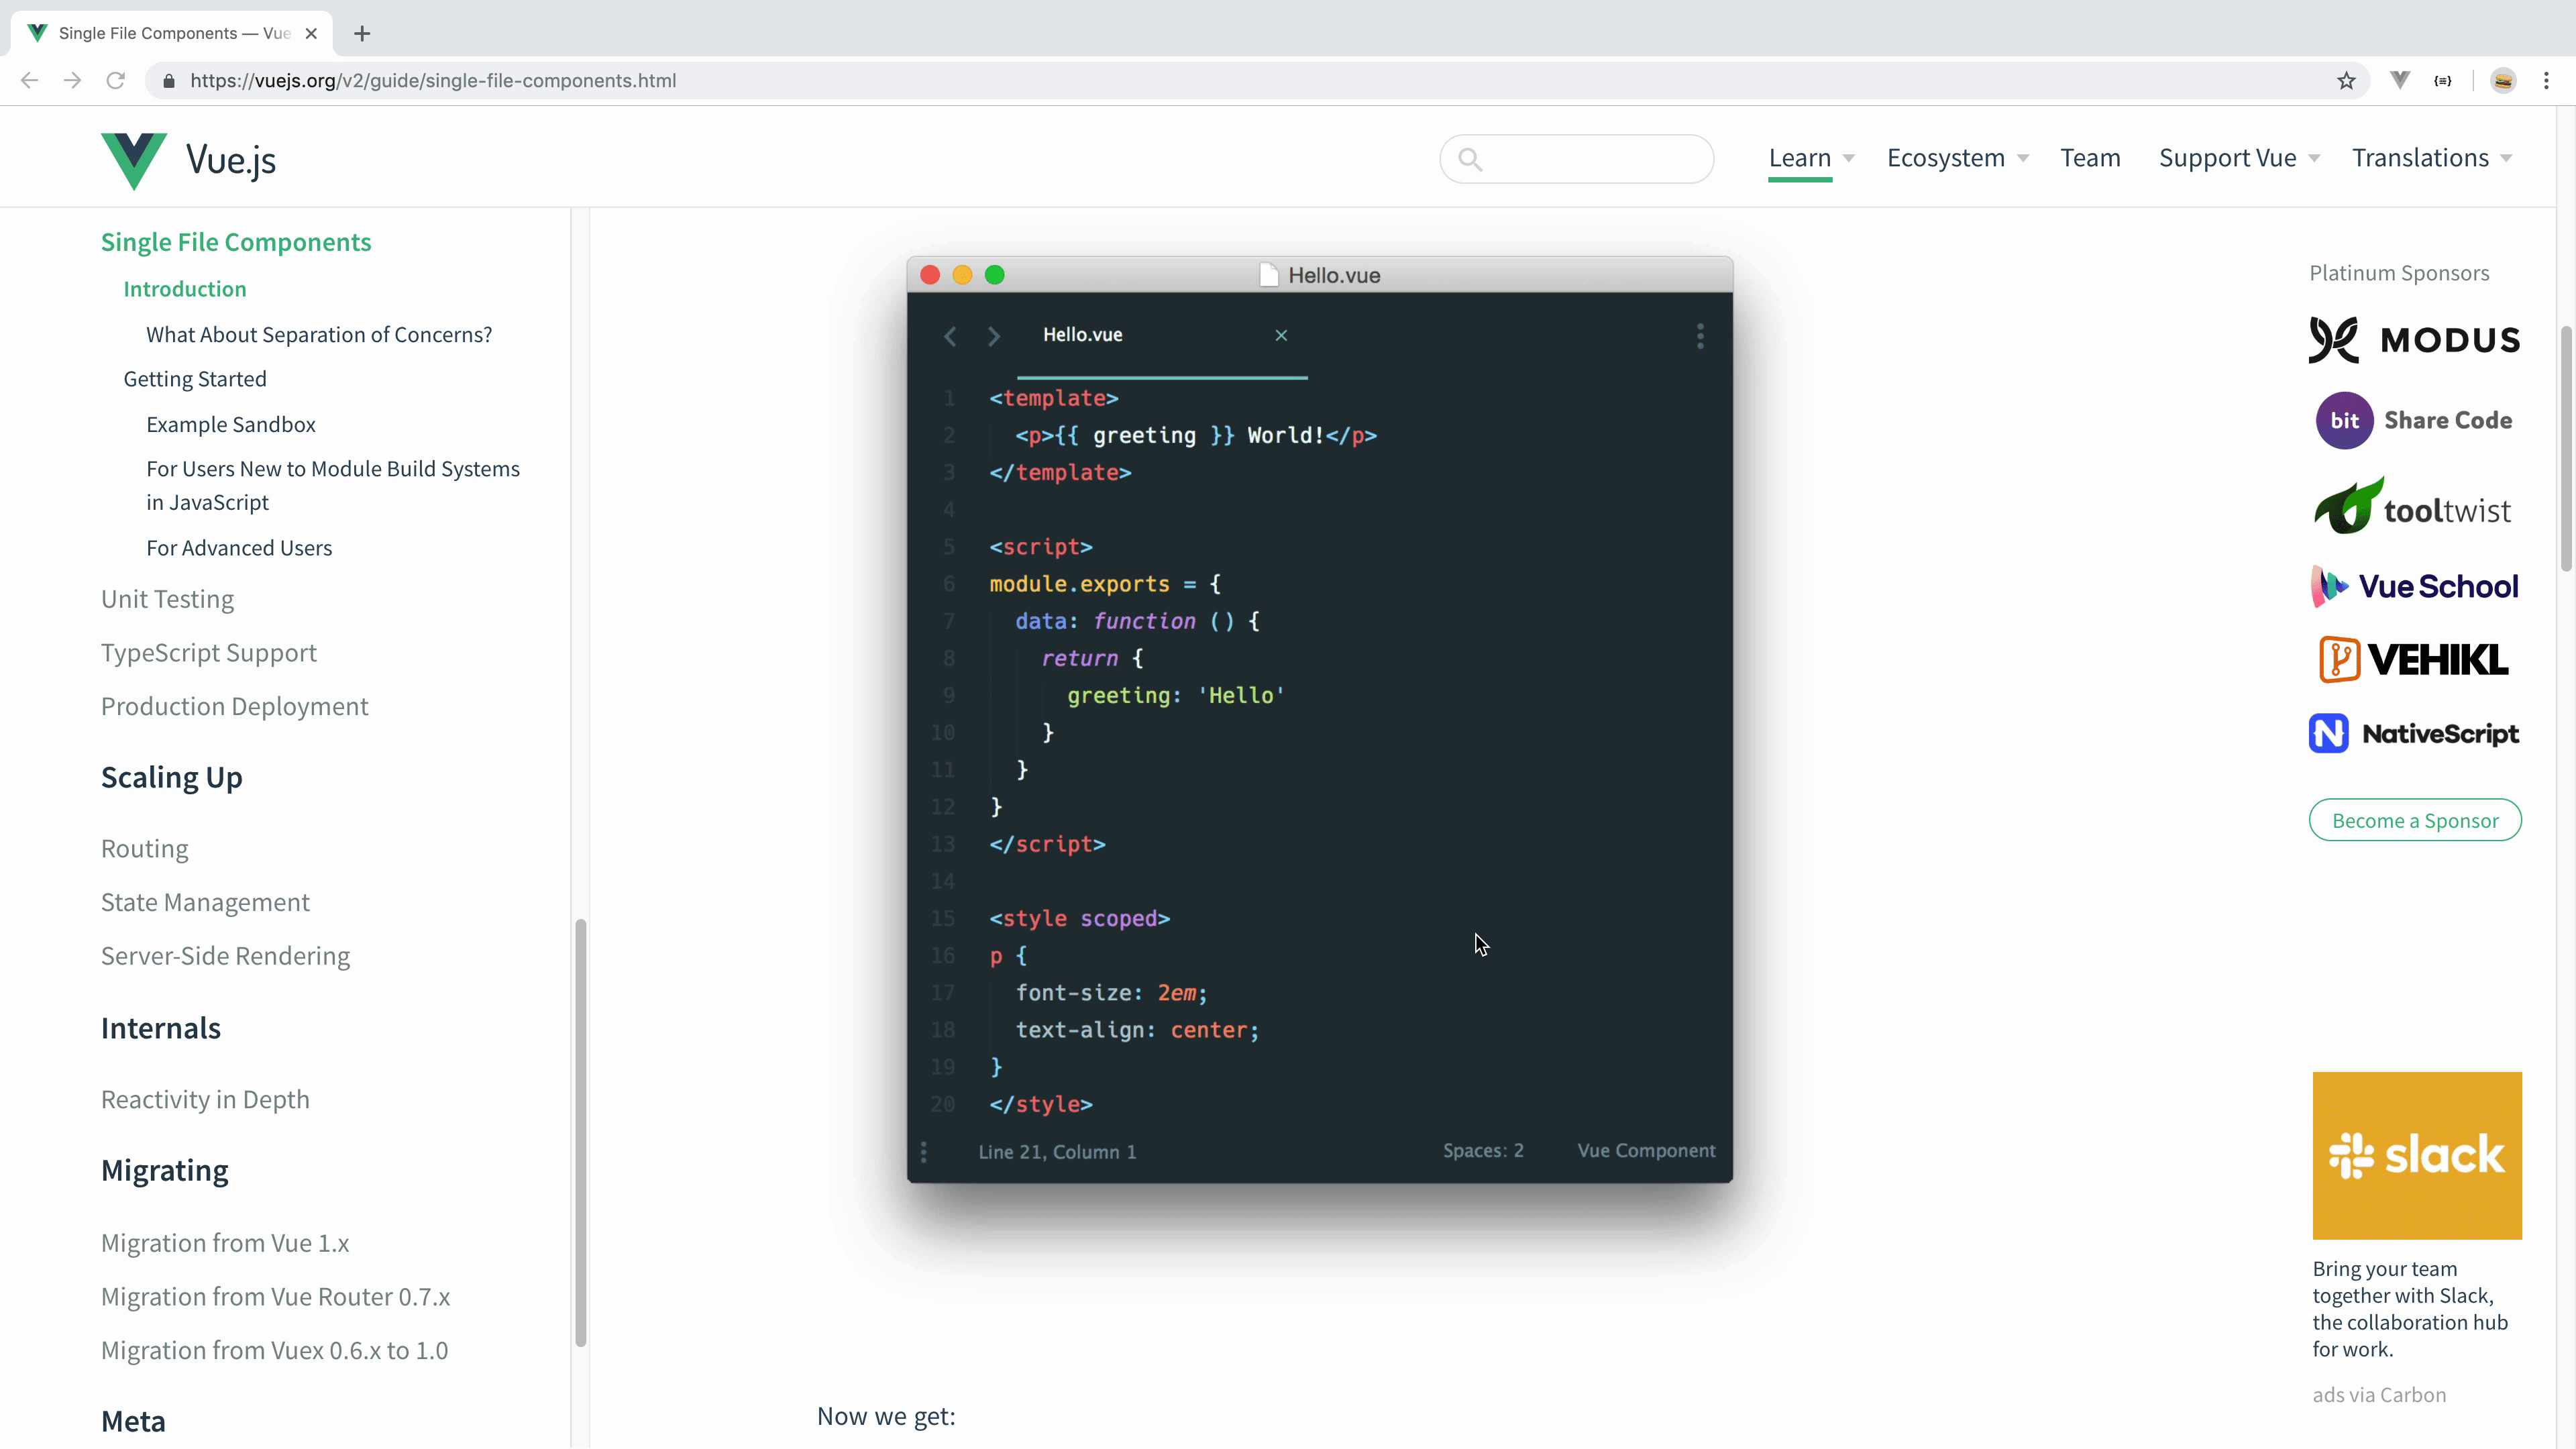Bookmark page with the star icon
Viewport: 2576px width, 1449px height.
pos(2346,81)
